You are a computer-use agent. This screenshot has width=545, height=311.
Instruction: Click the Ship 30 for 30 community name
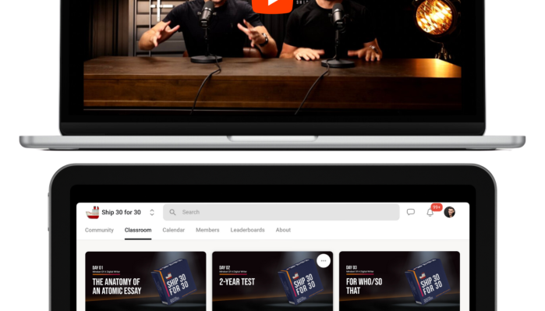coord(122,212)
